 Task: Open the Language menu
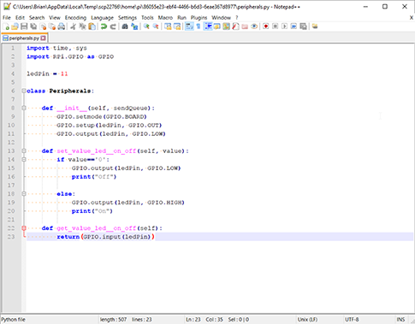pyautogui.click(x=102, y=18)
